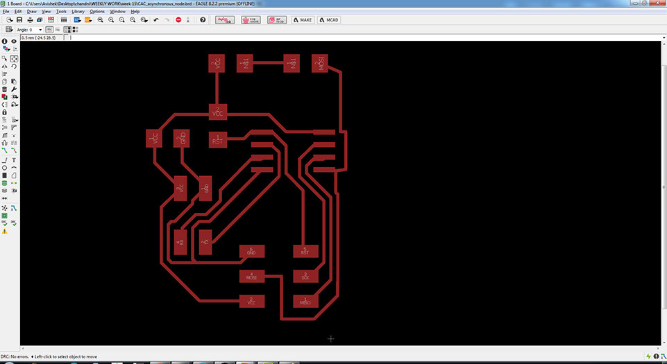Activate the Move tool with four arrows
The width and height of the screenshot is (667, 364).
pos(14,59)
